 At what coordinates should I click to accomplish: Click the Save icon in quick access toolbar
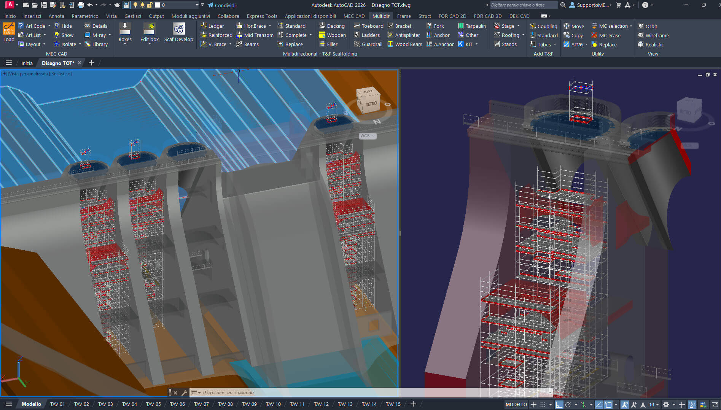point(44,5)
